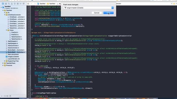Collapse the ChildViewController folder triangle
The width and height of the screenshot is (177, 99).
(5, 15)
